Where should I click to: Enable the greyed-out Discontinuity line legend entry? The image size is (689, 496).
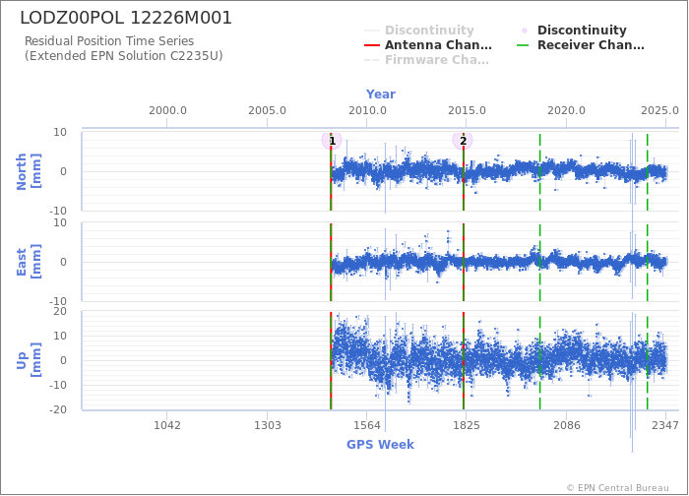(419, 30)
